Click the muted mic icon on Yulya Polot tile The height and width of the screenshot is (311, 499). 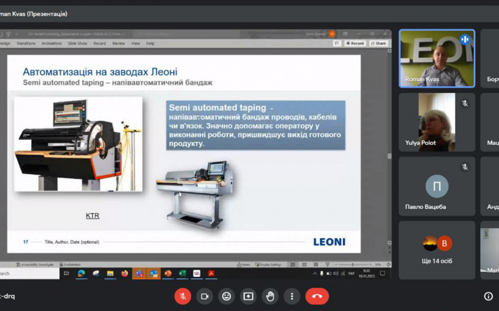[465, 103]
